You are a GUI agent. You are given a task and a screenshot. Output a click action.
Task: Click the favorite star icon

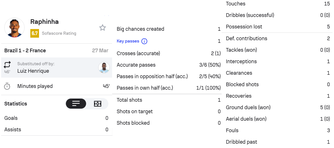[103, 28]
